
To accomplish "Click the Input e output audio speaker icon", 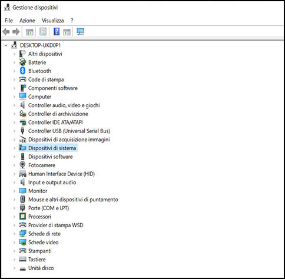I will [x=23, y=182].
